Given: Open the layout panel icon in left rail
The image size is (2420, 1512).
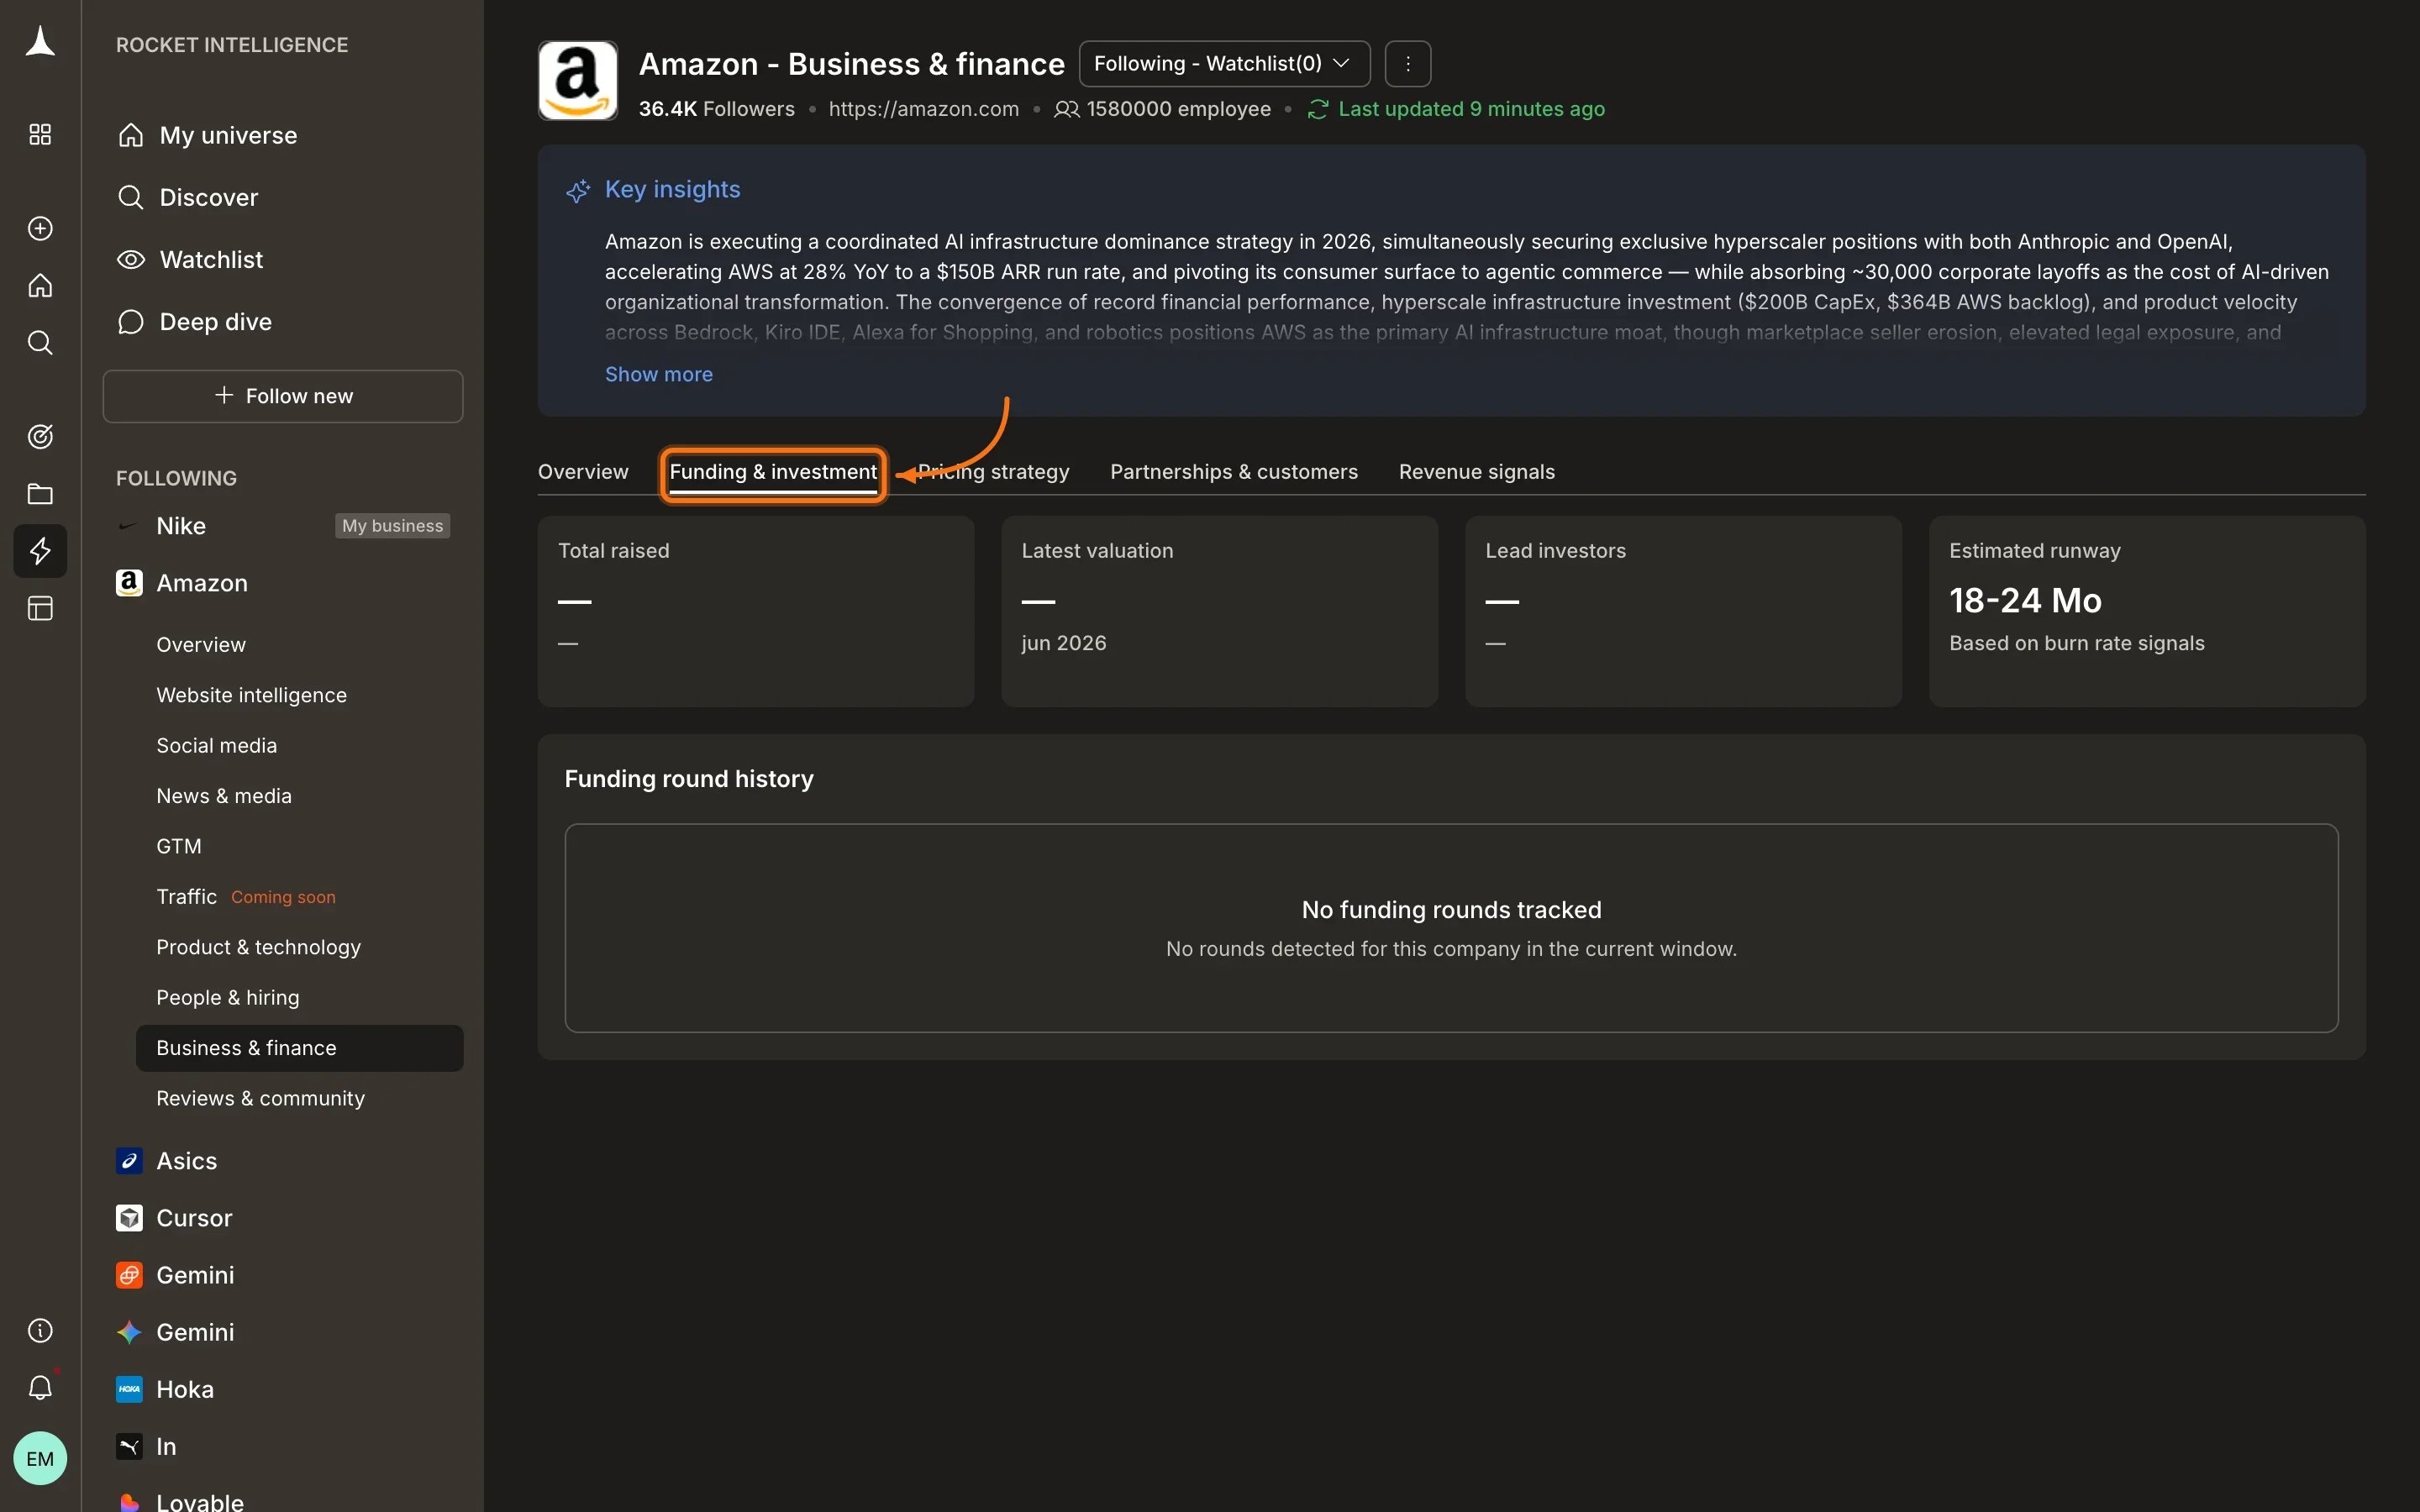Looking at the screenshot, I should (x=40, y=608).
